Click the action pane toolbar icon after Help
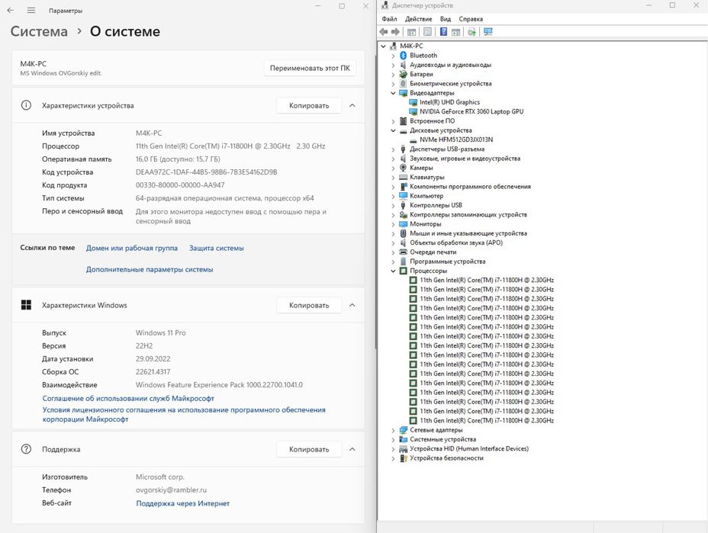708x533 pixels. pos(455,31)
